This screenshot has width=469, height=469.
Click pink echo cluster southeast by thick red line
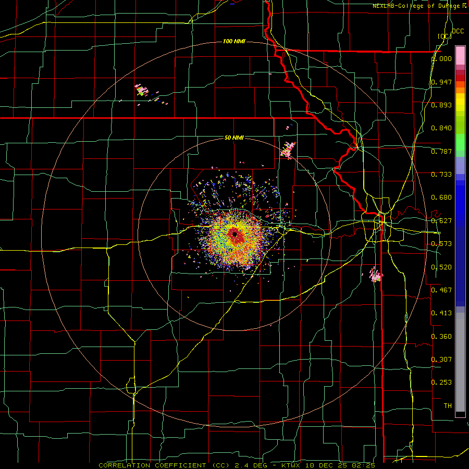[375, 276]
